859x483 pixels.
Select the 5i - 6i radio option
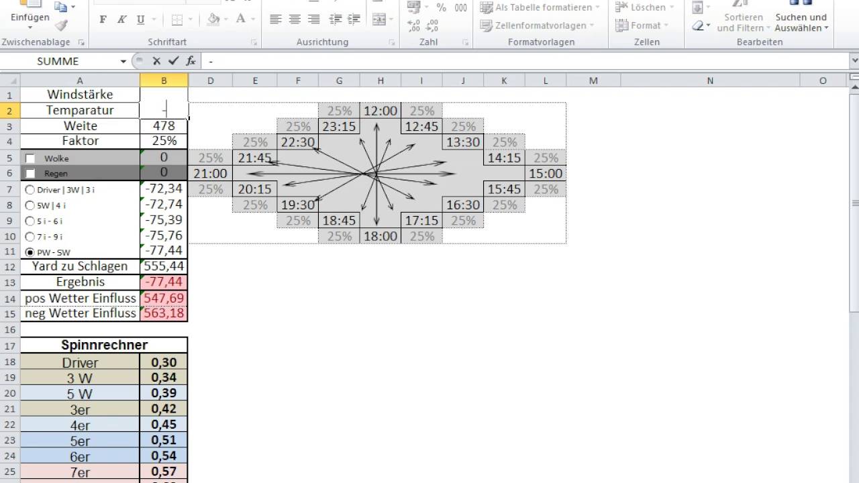[30, 221]
